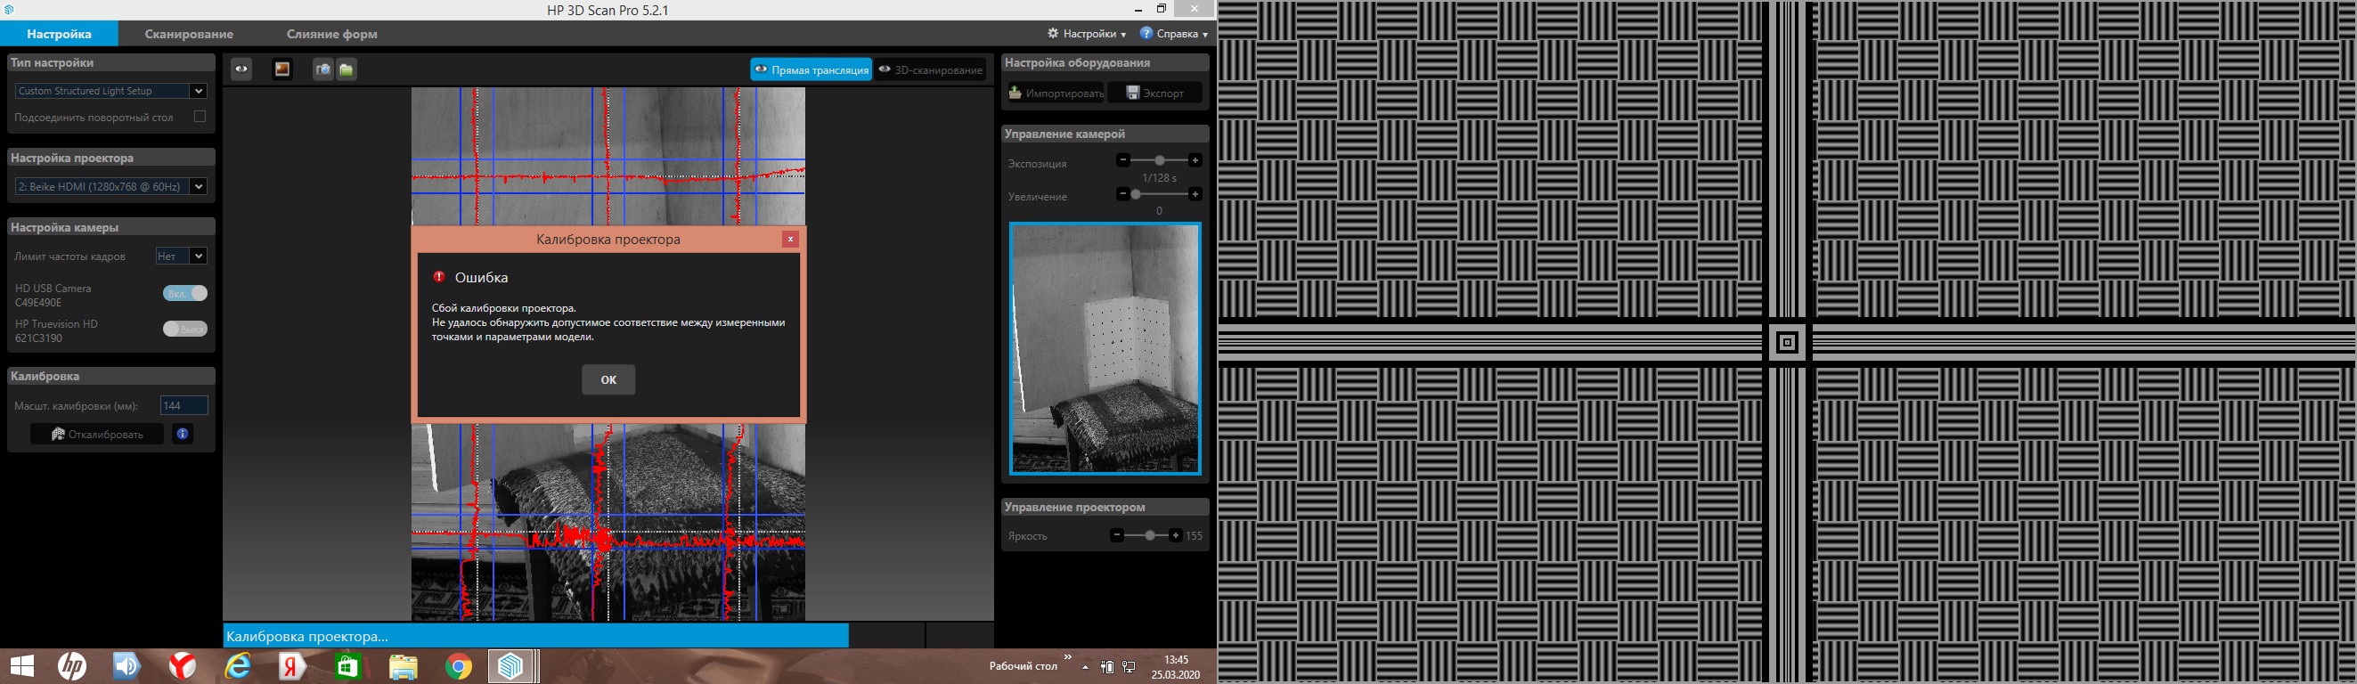Click the green folder open icon
Viewport: 2357px width, 684px height.
(346, 69)
